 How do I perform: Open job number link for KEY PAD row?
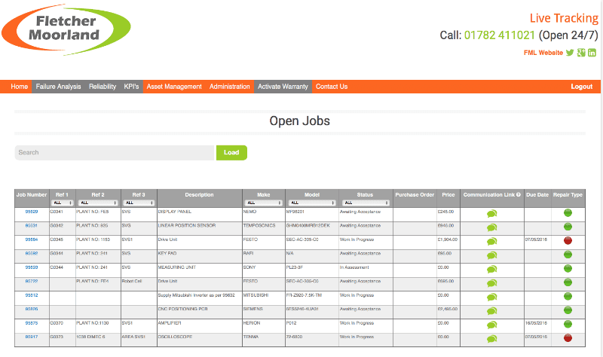[x=32, y=253]
